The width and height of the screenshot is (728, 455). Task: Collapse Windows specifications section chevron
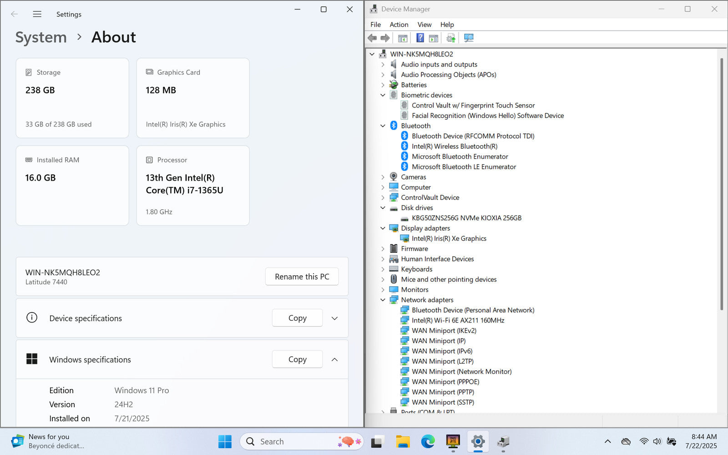point(334,359)
